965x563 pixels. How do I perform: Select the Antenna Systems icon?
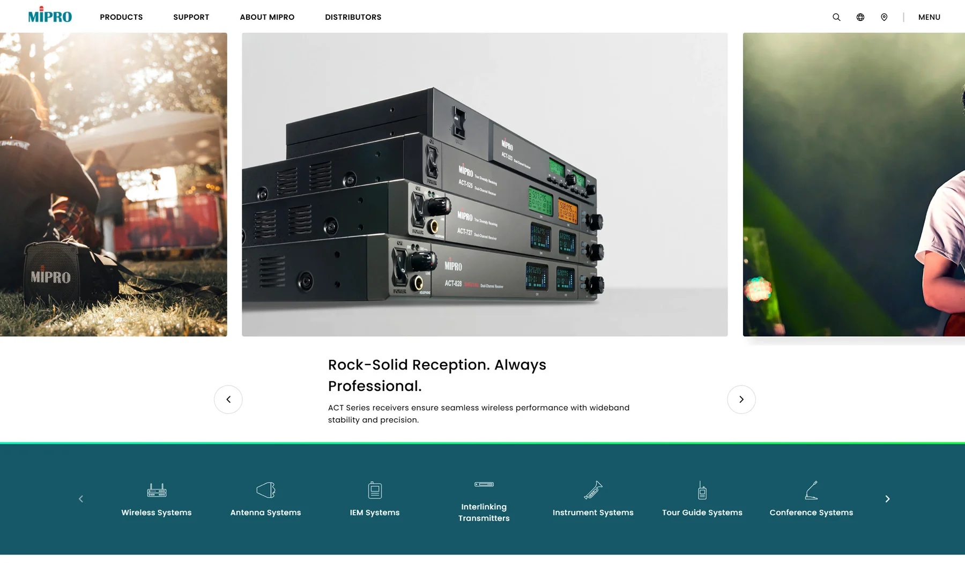[265, 490]
